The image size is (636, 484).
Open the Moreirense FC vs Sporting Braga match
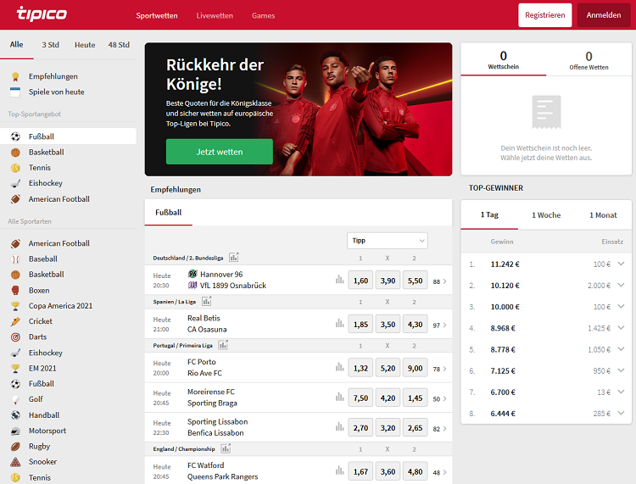coord(212,398)
